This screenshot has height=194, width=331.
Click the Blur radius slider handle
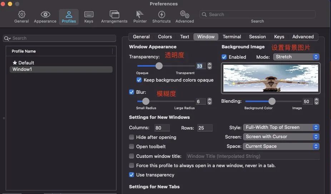pos(145,101)
